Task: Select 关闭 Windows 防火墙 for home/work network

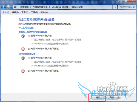Action: tap(29, 49)
